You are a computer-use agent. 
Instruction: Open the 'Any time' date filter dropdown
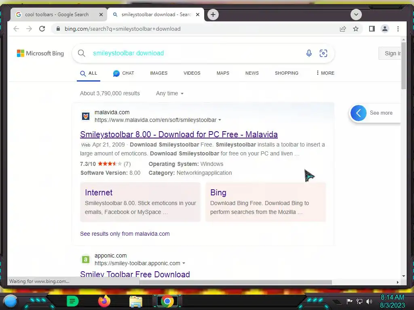tap(169, 93)
